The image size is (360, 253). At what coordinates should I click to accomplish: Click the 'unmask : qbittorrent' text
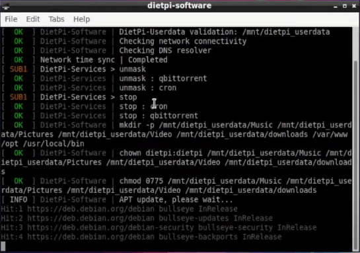[163, 79]
